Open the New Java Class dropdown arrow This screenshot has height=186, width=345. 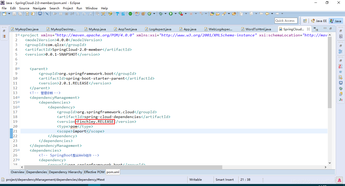154,14
